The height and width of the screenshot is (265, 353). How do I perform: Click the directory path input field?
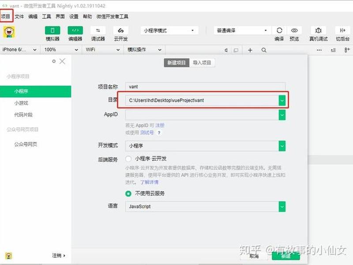pos(202,101)
